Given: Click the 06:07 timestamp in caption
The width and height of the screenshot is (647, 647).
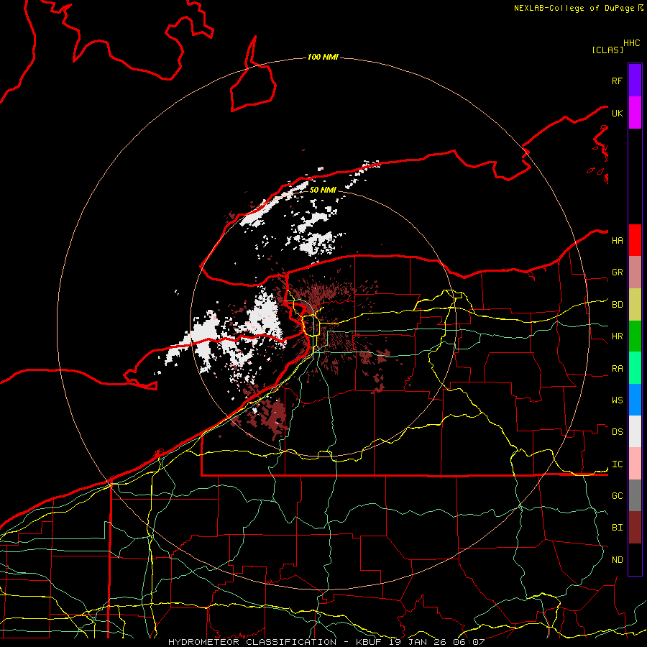Looking at the screenshot, I should [x=469, y=642].
